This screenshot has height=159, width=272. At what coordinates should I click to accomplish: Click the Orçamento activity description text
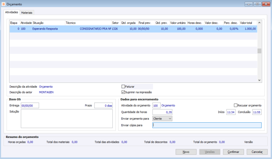[x=46, y=87]
